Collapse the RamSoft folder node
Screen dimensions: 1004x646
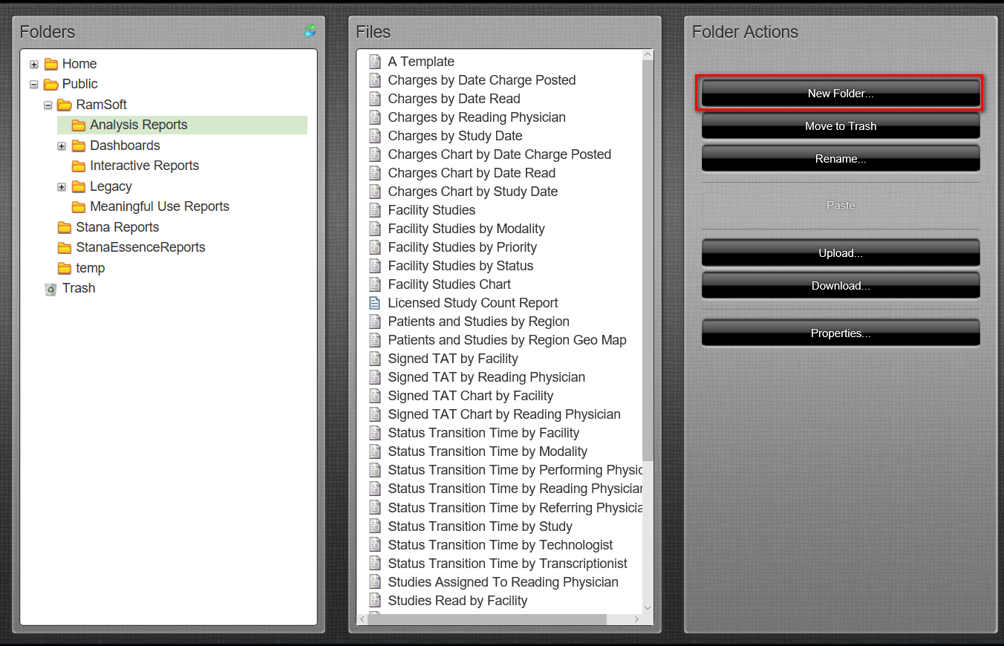pyautogui.click(x=48, y=105)
